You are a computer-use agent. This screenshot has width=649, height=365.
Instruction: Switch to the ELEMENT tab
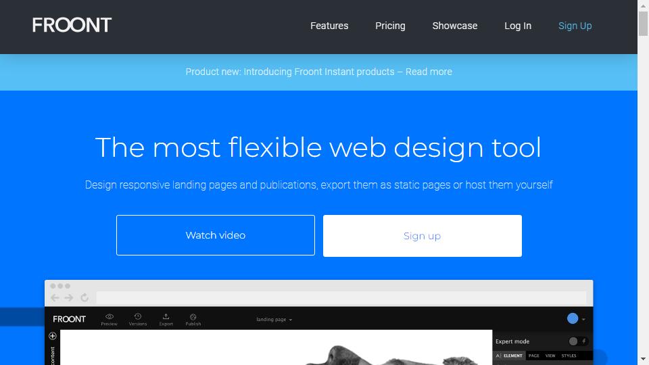coord(512,356)
